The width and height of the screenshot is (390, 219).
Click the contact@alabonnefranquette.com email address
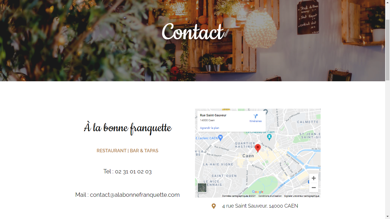[135, 195]
